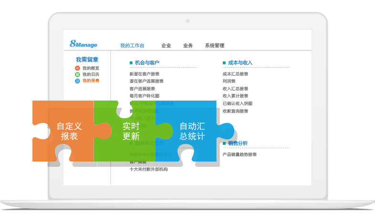This screenshot has height=224, width=375.
Task: Click the 我需留意 sidebar heading
Action: coord(87,60)
